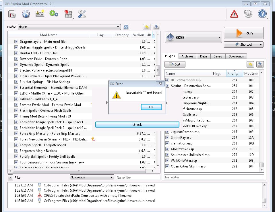The image size is (275, 212).
Task: Toggle the Duntar Hall mod checkbox
Action: (x=16, y=53)
